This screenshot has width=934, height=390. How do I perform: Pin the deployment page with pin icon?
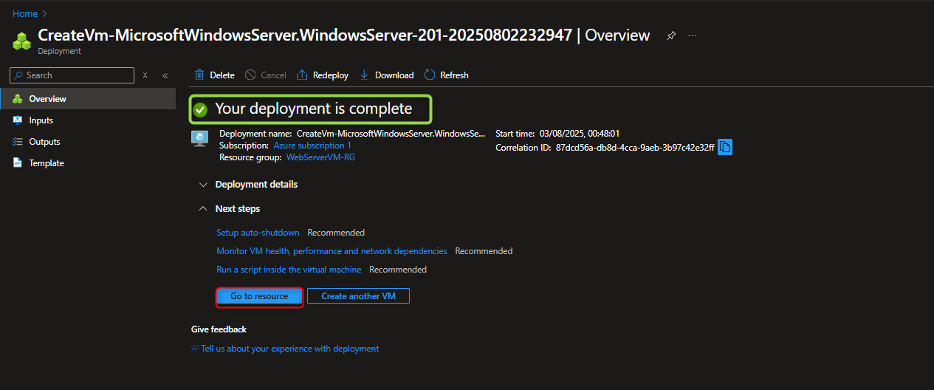pos(671,35)
